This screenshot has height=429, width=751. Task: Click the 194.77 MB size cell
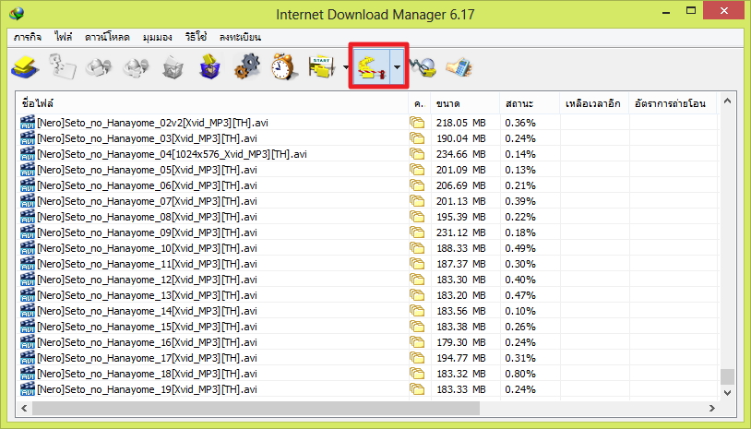(x=460, y=358)
